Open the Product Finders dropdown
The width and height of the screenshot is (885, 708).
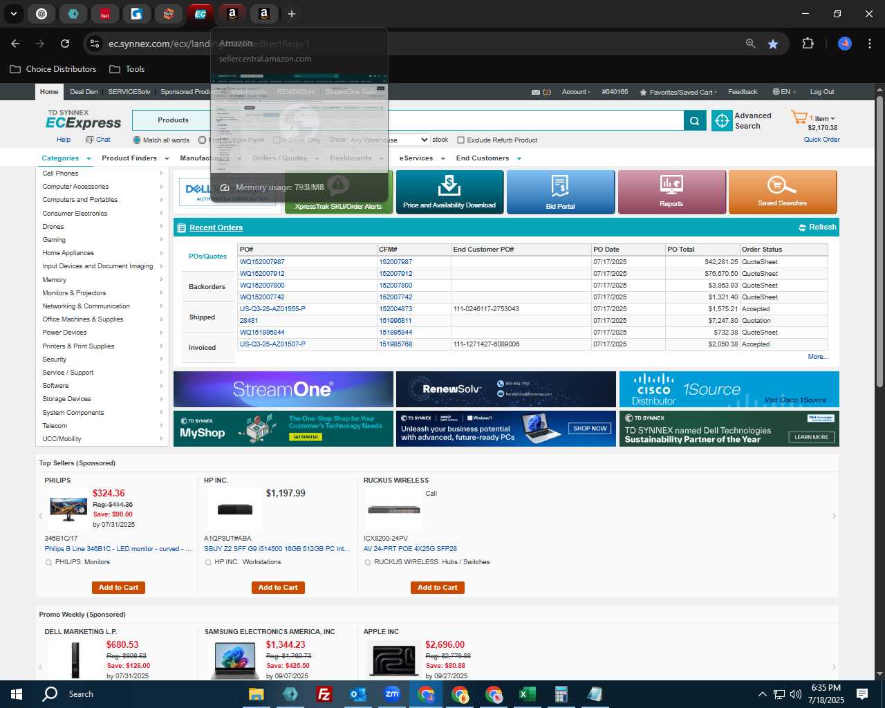click(x=135, y=158)
